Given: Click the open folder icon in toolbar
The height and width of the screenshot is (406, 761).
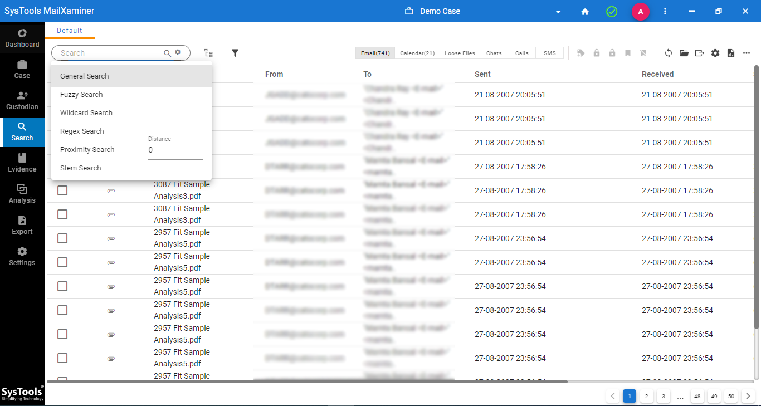Looking at the screenshot, I should (x=684, y=53).
